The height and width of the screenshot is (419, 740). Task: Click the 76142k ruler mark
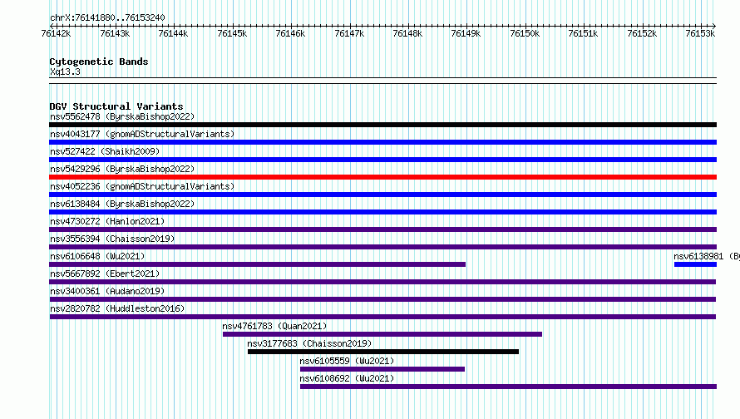[57, 33]
